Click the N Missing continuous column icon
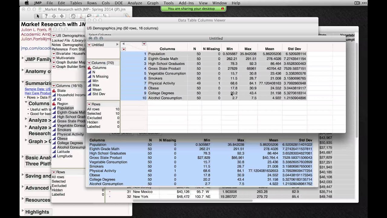This screenshot has height=218, width=387. point(89,77)
